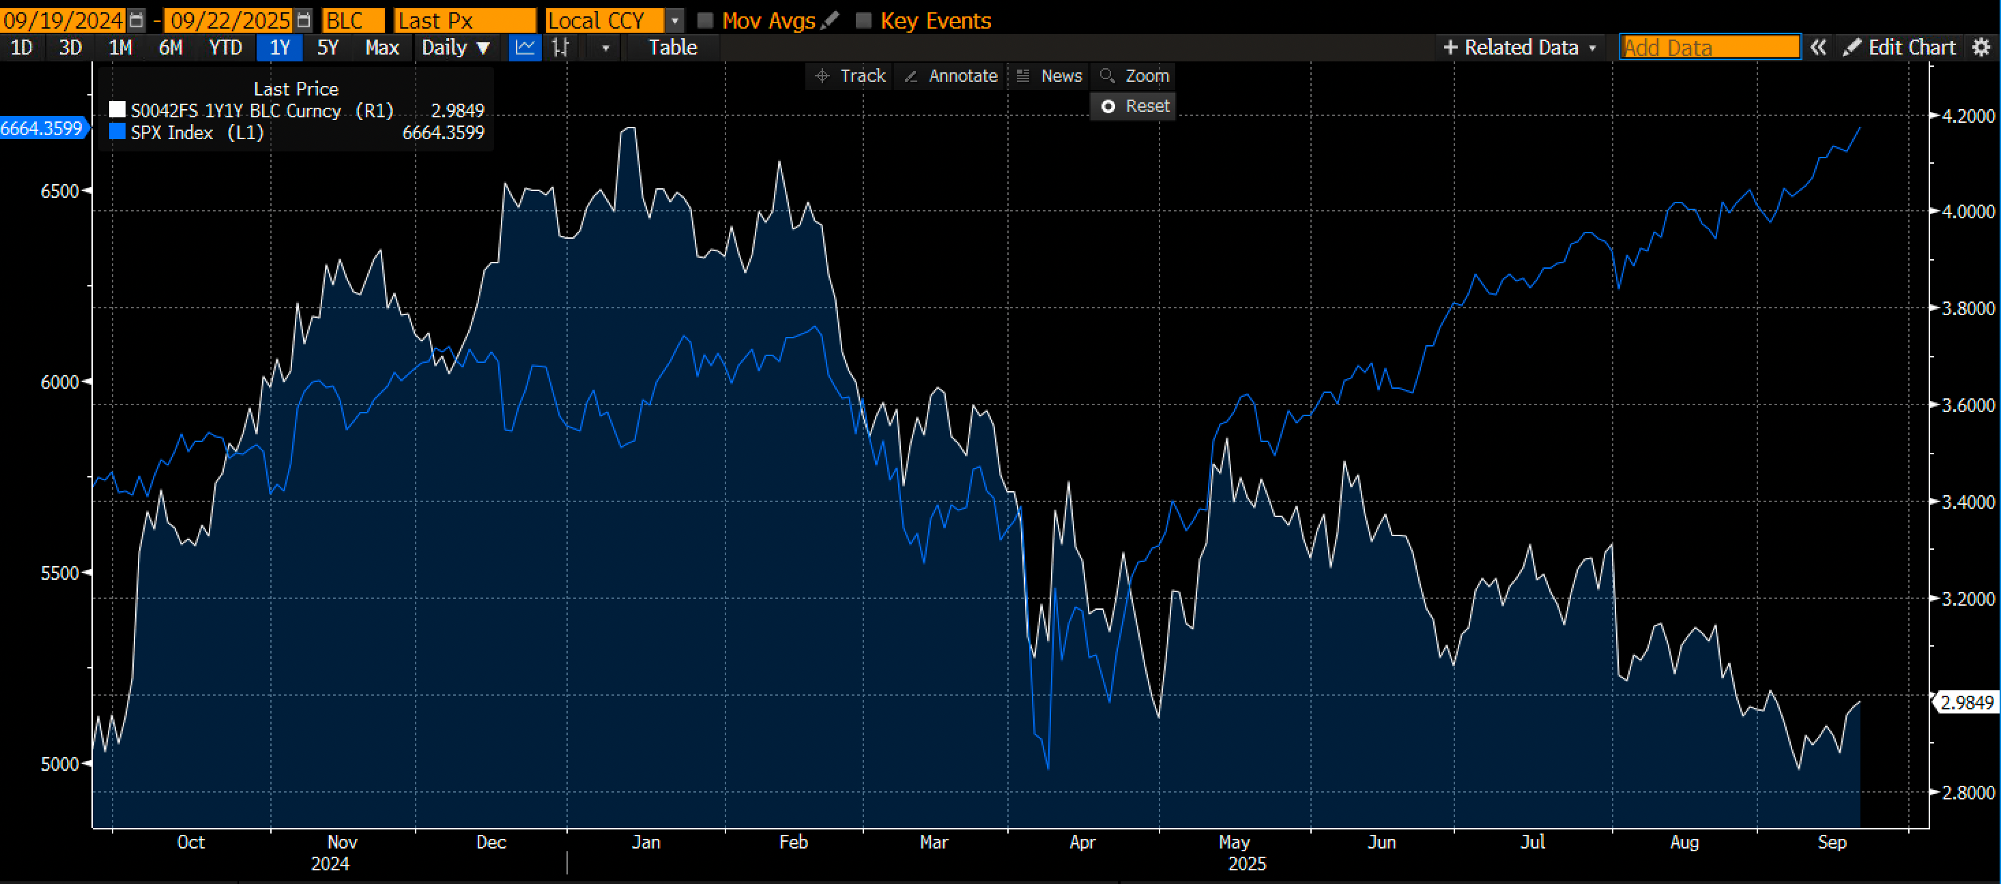The height and width of the screenshot is (884, 2001).
Task: Open the start date calendar picker
Action: tap(136, 20)
